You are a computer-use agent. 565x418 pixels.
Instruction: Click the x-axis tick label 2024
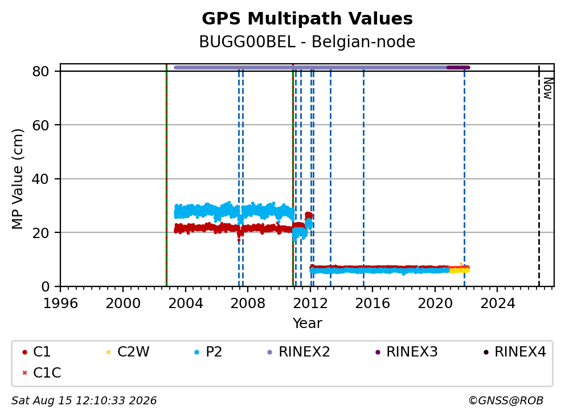(x=497, y=304)
